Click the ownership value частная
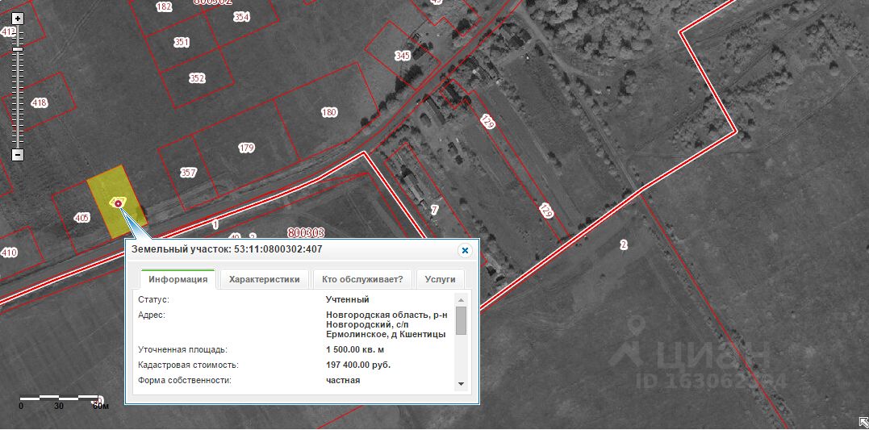 [x=343, y=380]
